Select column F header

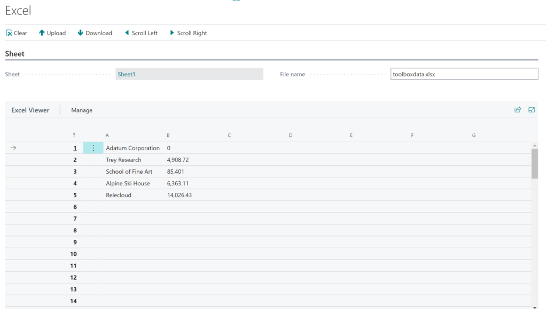[x=412, y=135]
